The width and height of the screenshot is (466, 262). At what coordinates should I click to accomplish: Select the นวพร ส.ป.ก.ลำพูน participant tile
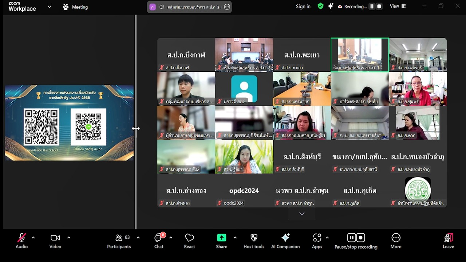[302, 191]
